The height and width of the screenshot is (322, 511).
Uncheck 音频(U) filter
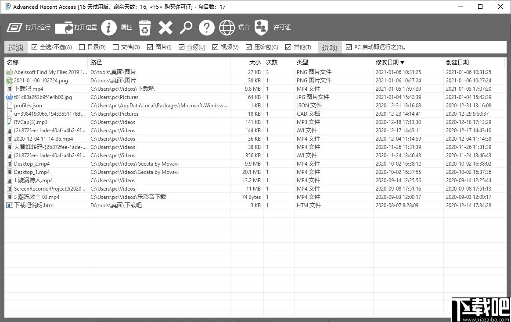[x=181, y=47]
